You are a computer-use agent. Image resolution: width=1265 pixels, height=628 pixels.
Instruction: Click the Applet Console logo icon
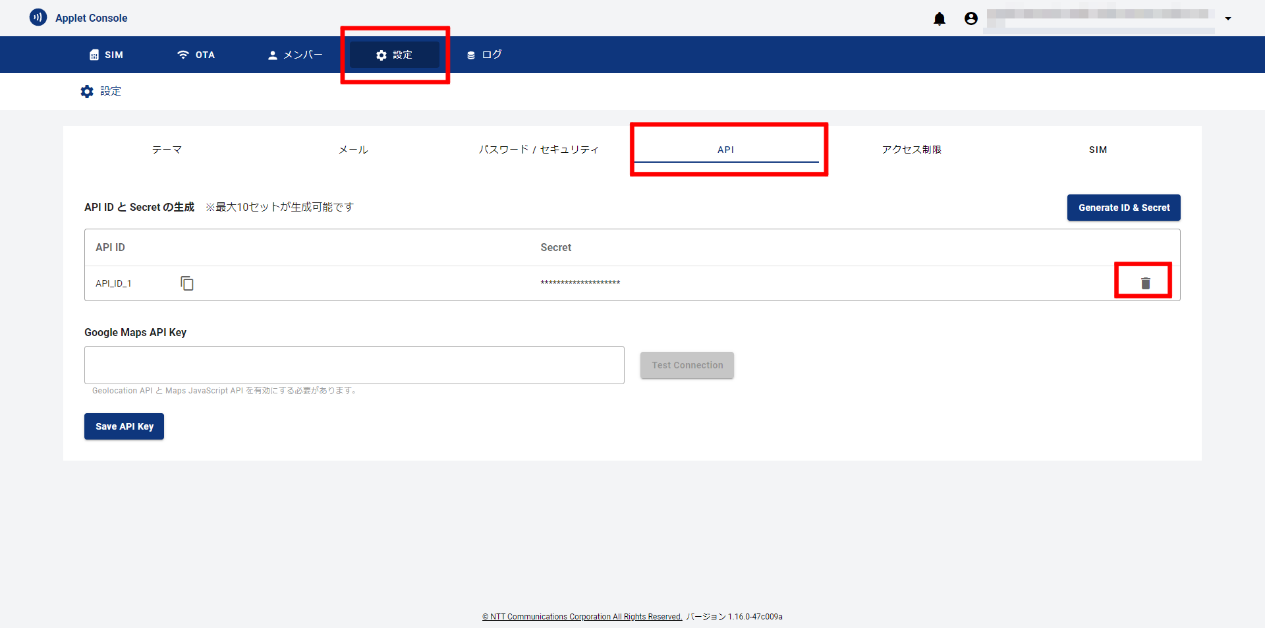point(38,17)
